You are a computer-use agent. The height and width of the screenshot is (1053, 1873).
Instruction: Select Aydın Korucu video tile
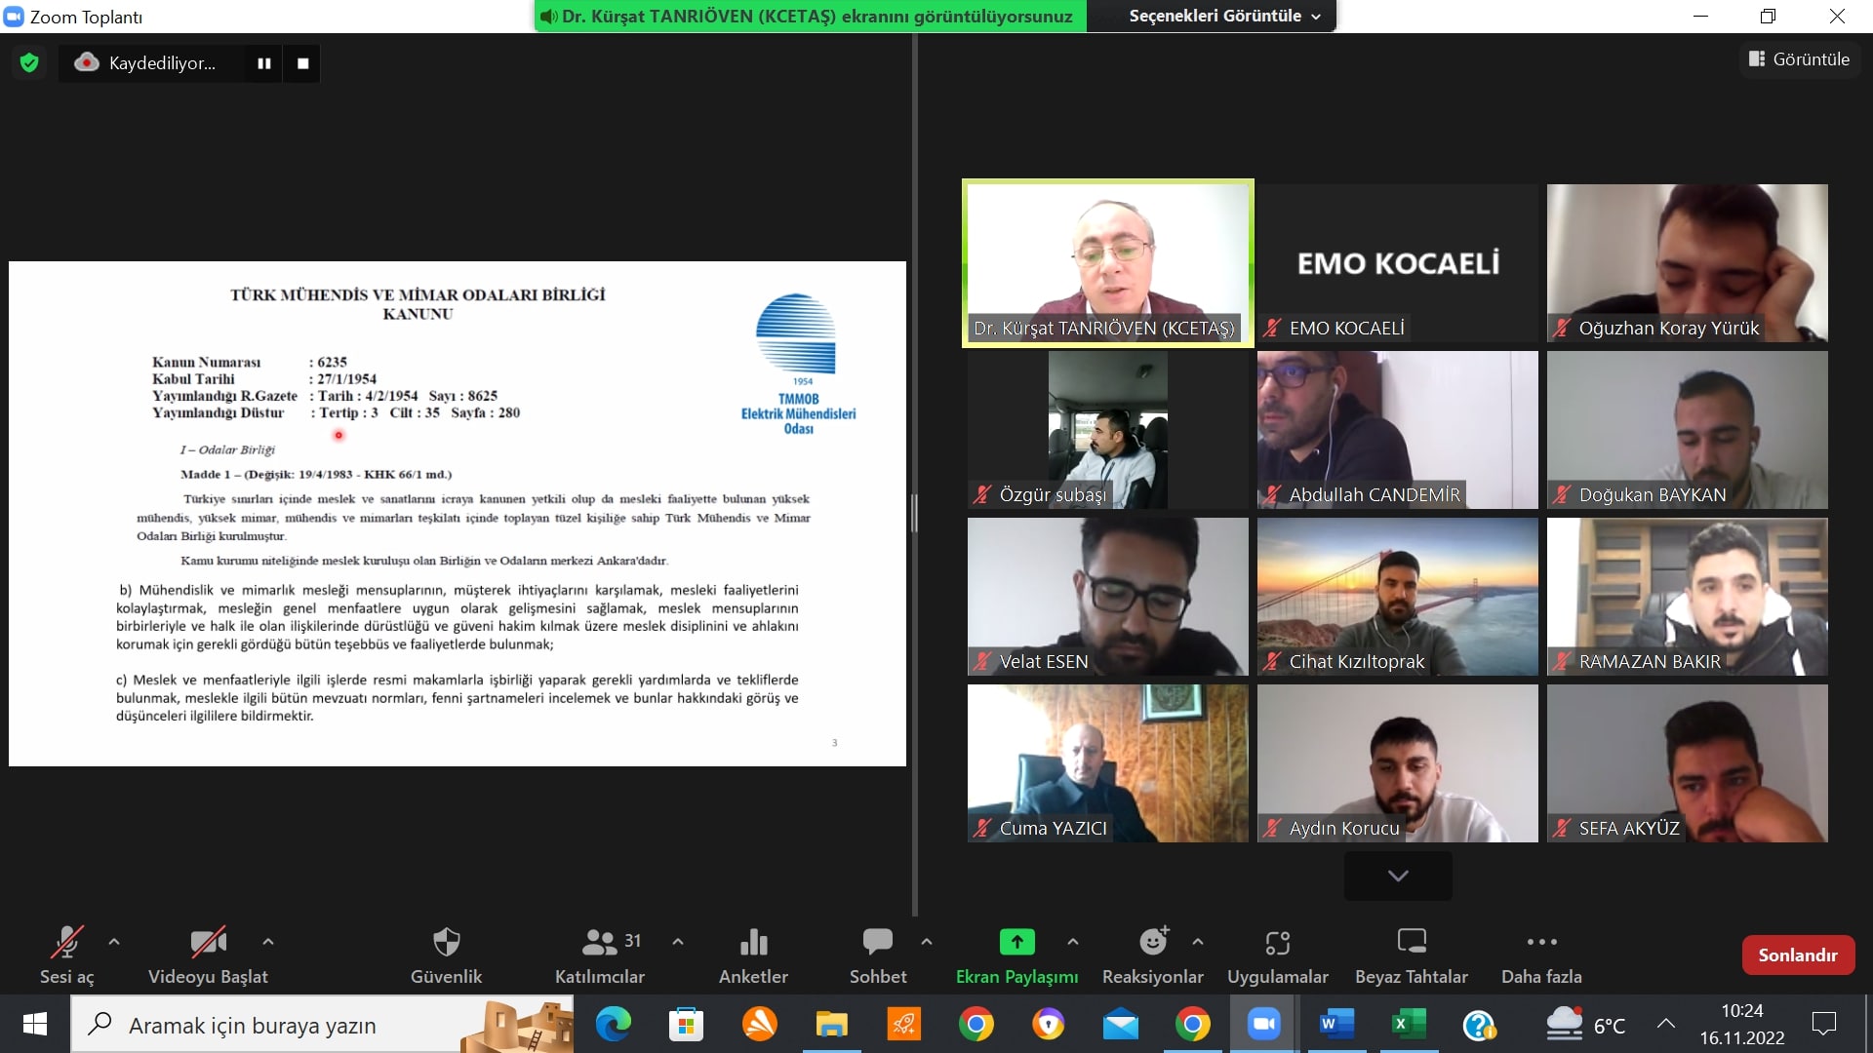(1398, 763)
